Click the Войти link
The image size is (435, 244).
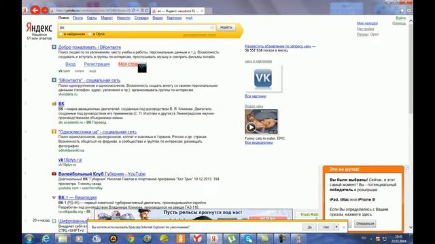pos(400,18)
